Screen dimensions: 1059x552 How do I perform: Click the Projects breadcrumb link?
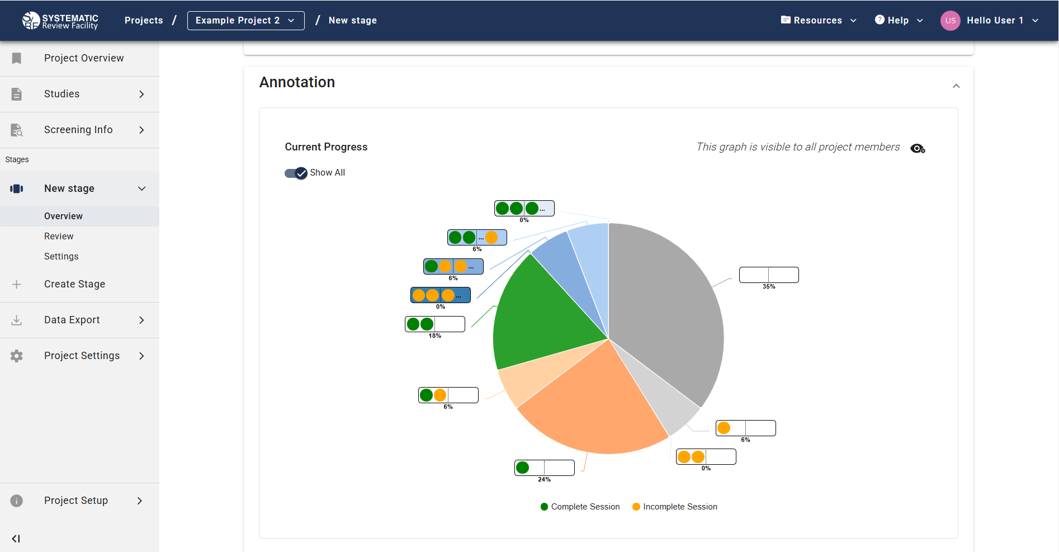144,20
